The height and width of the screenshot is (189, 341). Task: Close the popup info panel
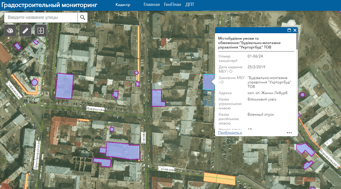[x=295, y=30]
